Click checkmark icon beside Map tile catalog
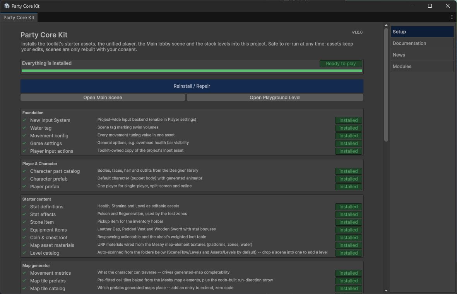 coord(24,288)
